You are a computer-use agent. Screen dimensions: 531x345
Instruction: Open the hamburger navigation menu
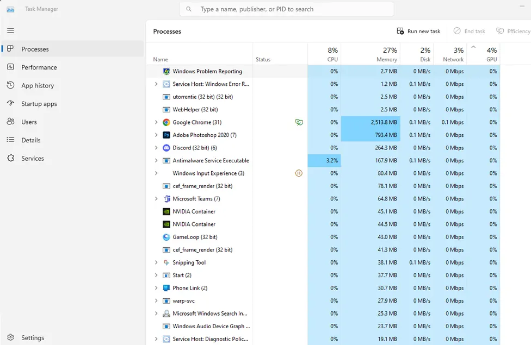click(10, 30)
